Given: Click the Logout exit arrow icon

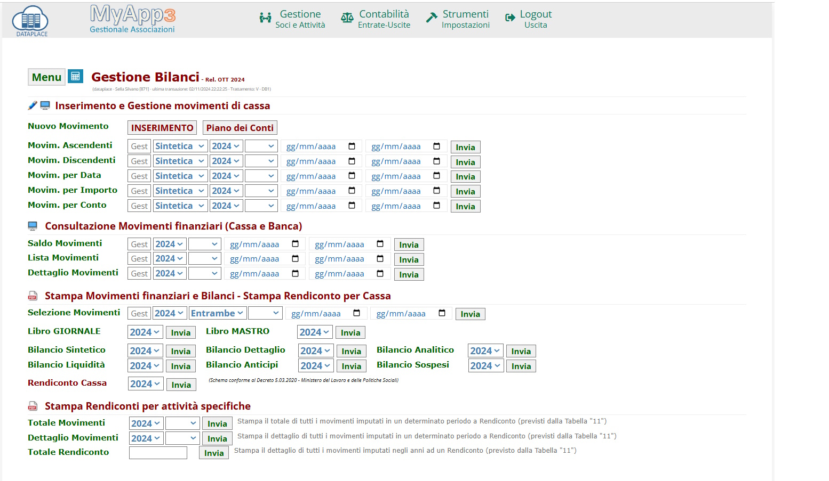Looking at the screenshot, I should tap(510, 18).
